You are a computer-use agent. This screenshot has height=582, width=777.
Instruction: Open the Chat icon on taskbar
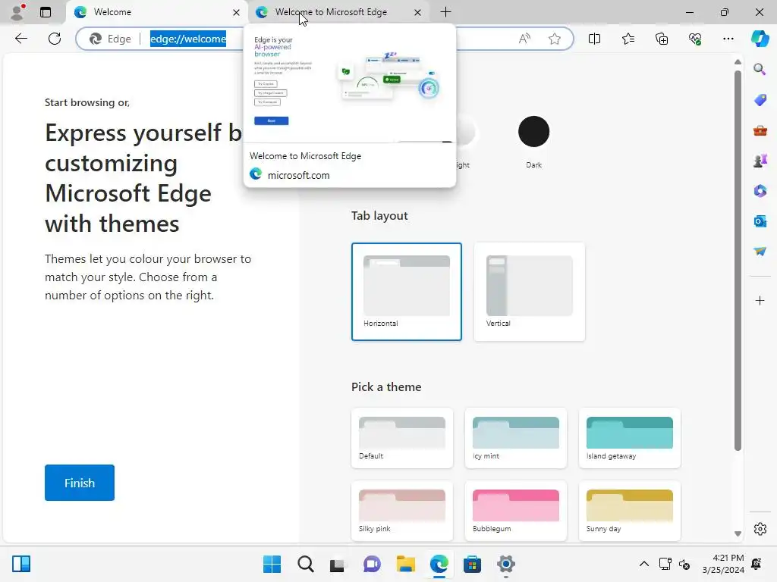tap(372, 564)
